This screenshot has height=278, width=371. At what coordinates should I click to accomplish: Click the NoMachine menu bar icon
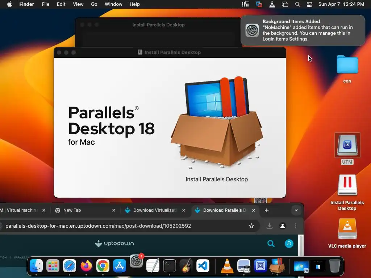point(245,4)
